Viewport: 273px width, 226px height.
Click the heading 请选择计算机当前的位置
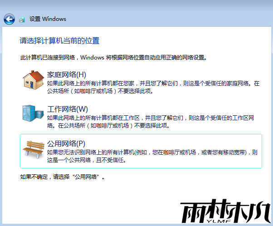point(59,41)
